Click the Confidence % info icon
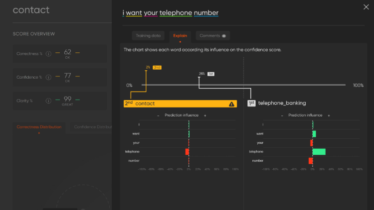The height and width of the screenshot is (210, 374). pos(48,77)
